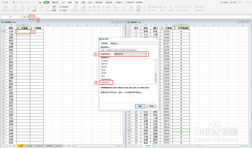Open the 图标库 icon library
This screenshot has height=148, width=252.
[x=47, y=9]
